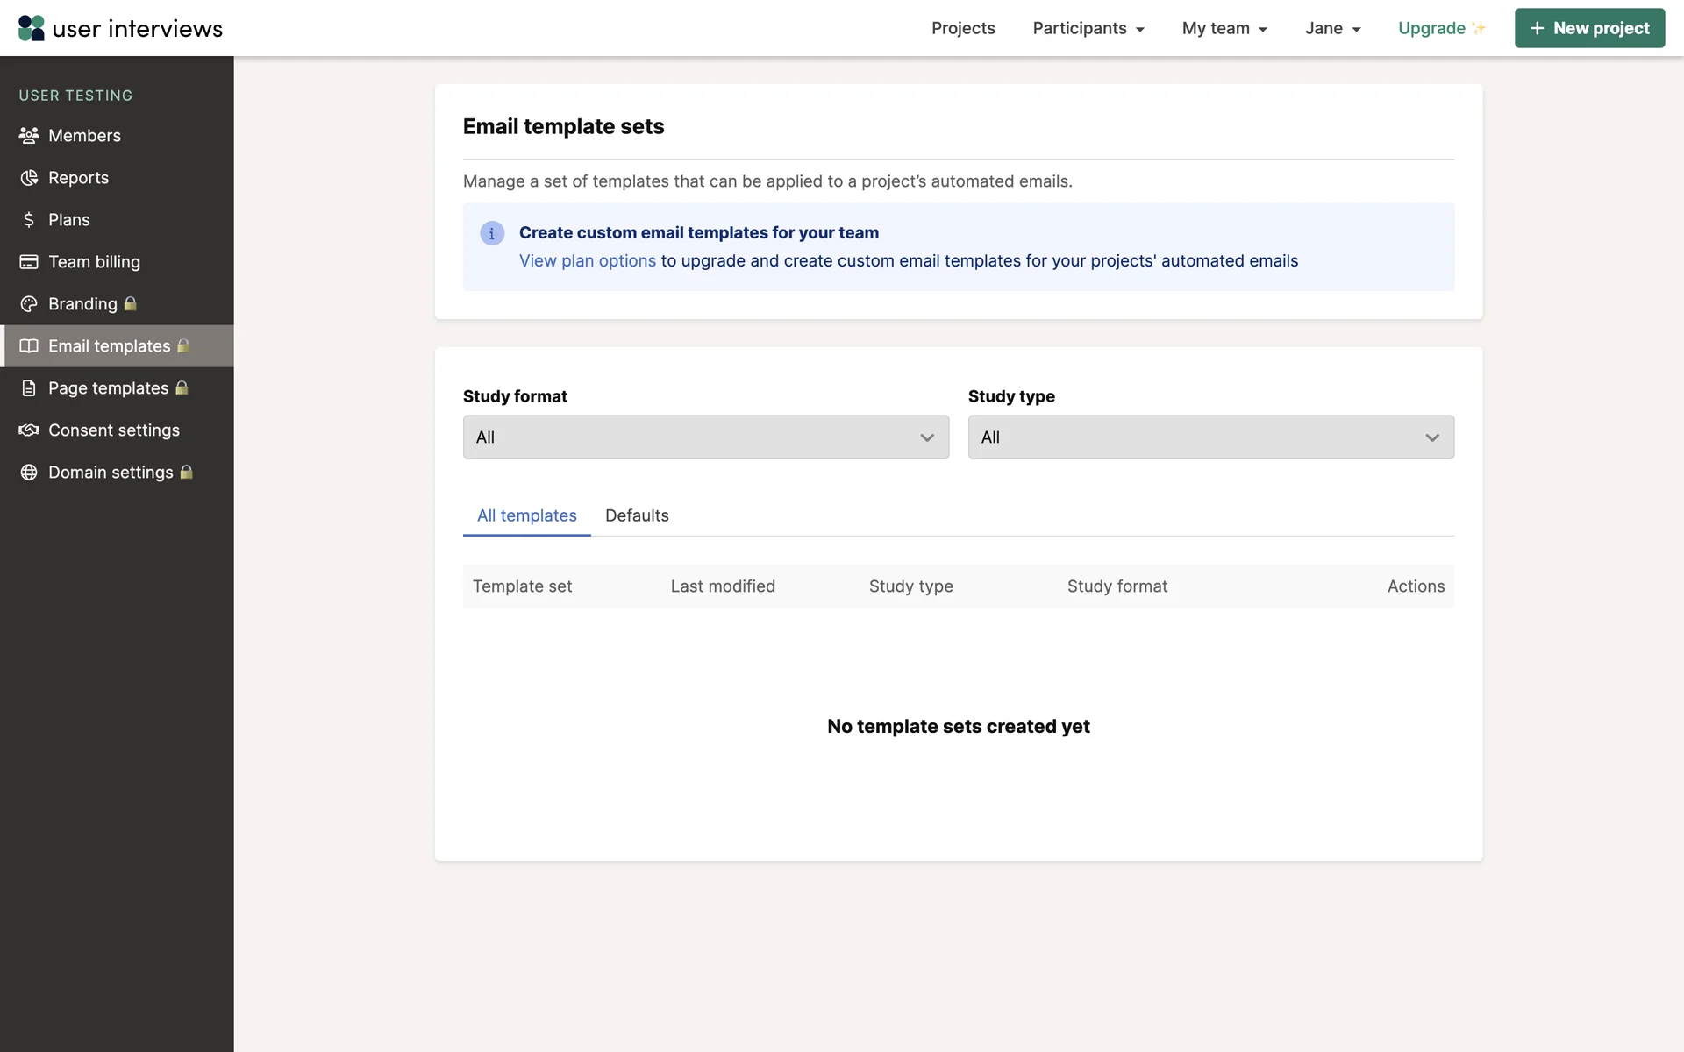This screenshot has height=1052, width=1684.
Task: Follow the View plan options link
Action: 587,261
